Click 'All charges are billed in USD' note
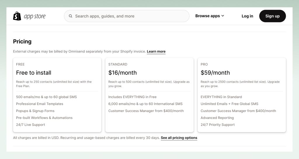The height and width of the screenshot is (159, 299). [x=86, y=138]
